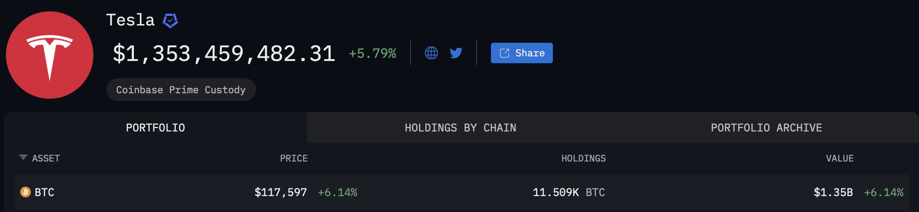Click the Coinbase Prime Custody tag
This screenshot has width=919, height=212.
[181, 90]
